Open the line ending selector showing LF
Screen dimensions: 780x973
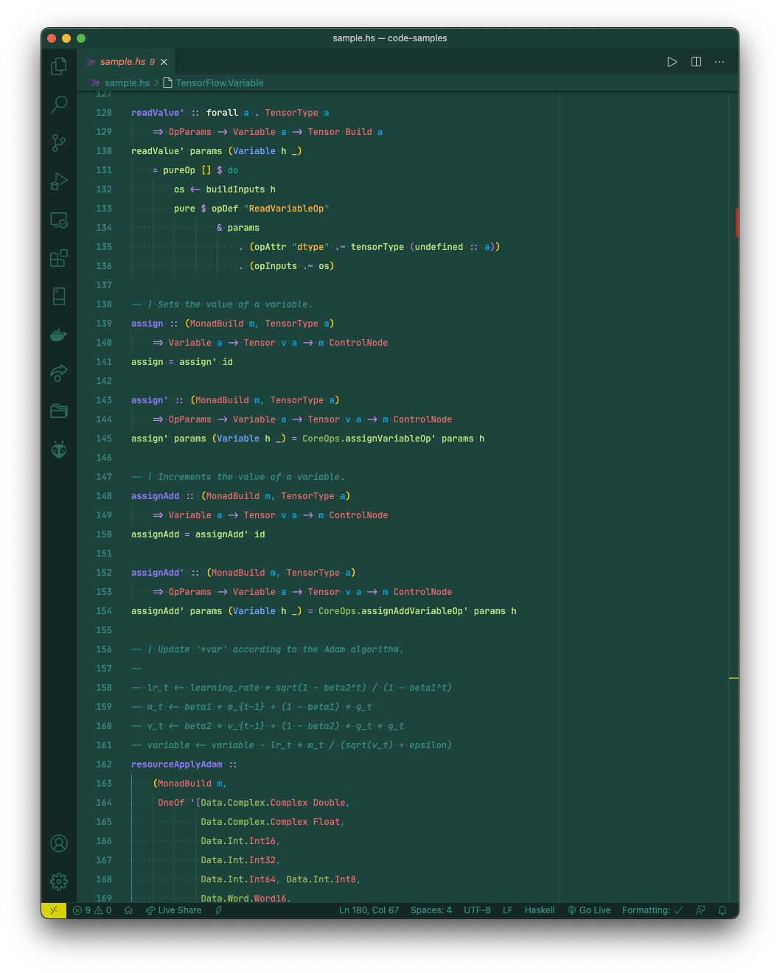coord(507,910)
